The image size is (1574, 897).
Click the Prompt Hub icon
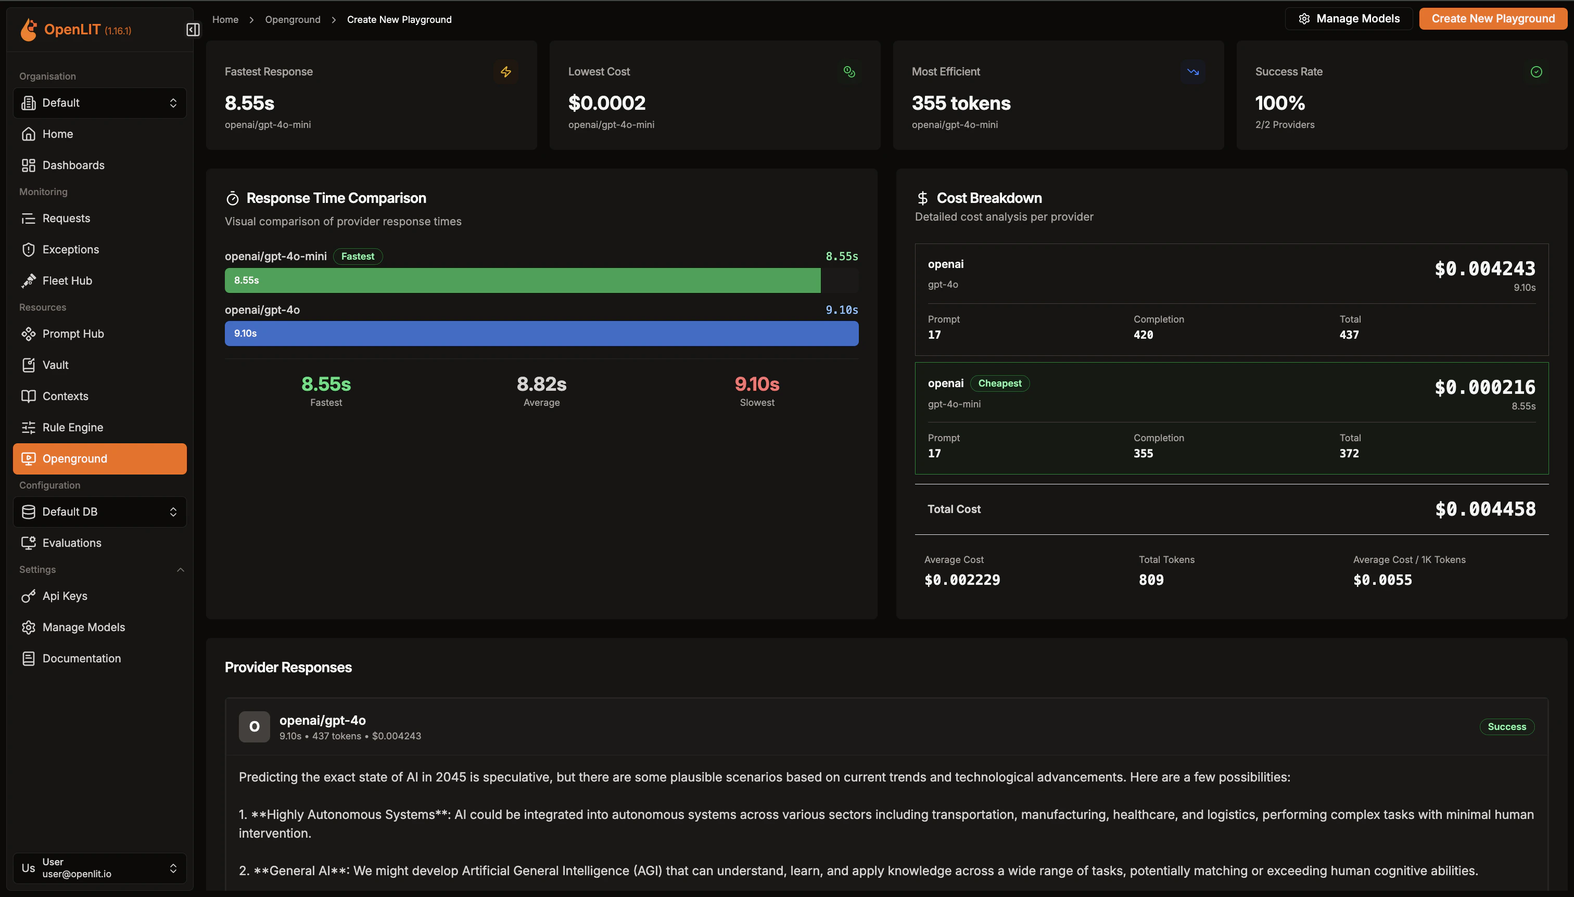click(28, 334)
